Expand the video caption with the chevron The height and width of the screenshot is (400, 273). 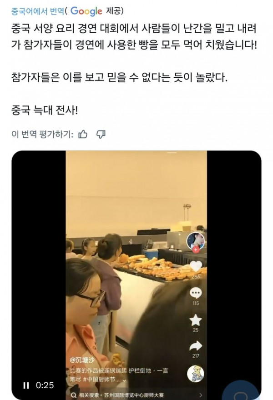(124, 380)
